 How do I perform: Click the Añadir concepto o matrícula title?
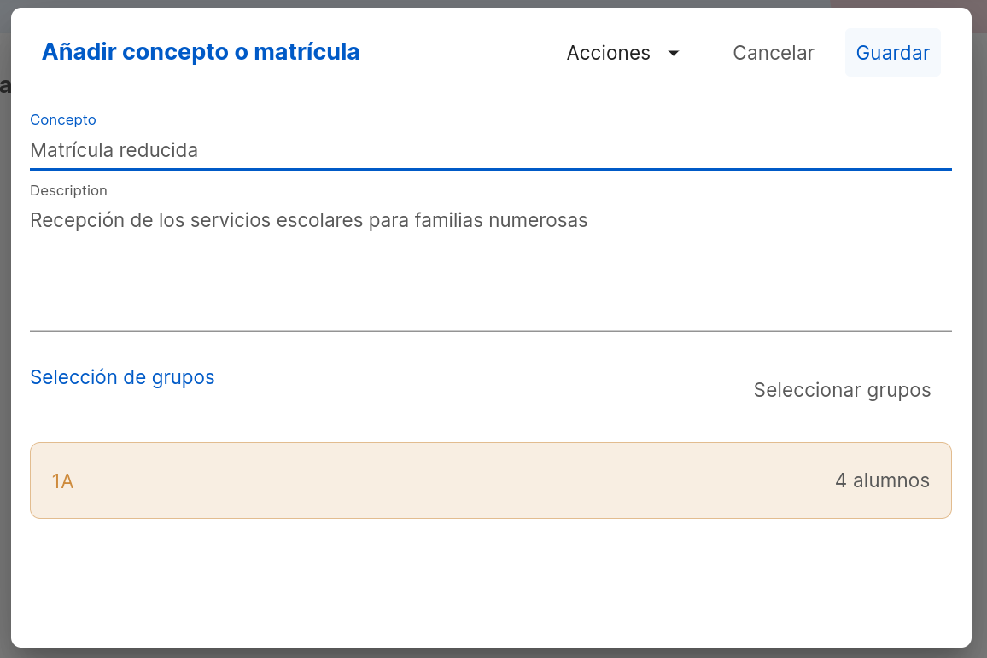(x=201, y=51)
